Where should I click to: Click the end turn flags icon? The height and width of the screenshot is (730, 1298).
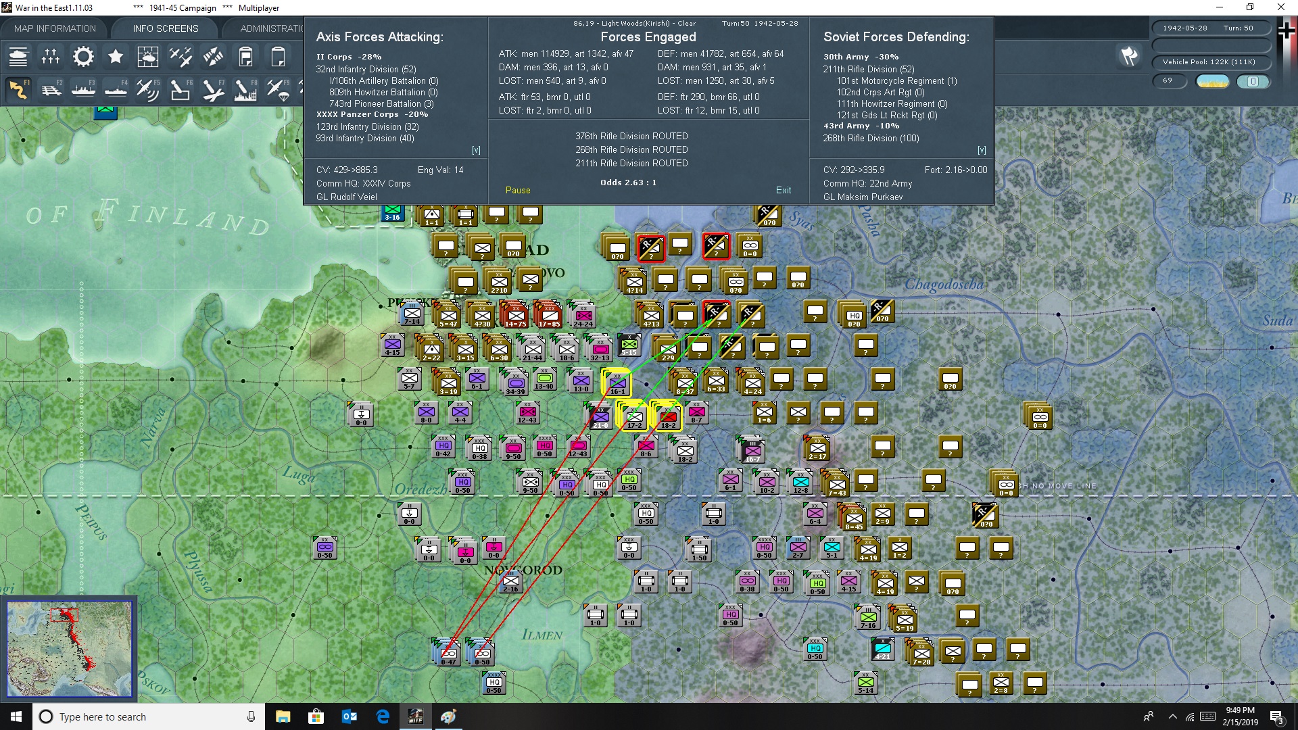point(1129,56)
